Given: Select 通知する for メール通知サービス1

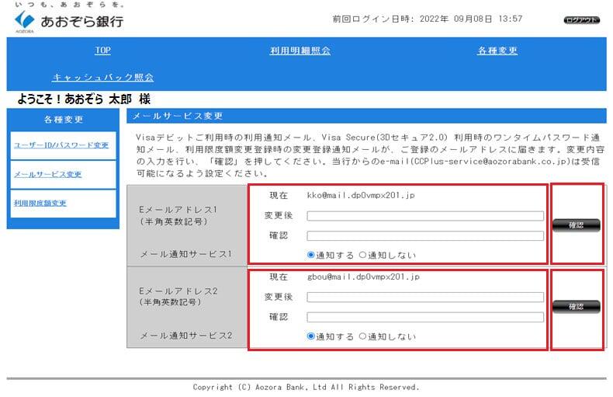Looking at the screenshot, I should click(x=312, y=255).
